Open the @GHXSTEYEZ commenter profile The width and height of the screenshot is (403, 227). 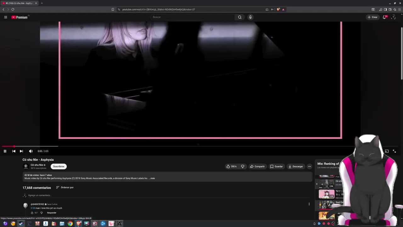37,204
